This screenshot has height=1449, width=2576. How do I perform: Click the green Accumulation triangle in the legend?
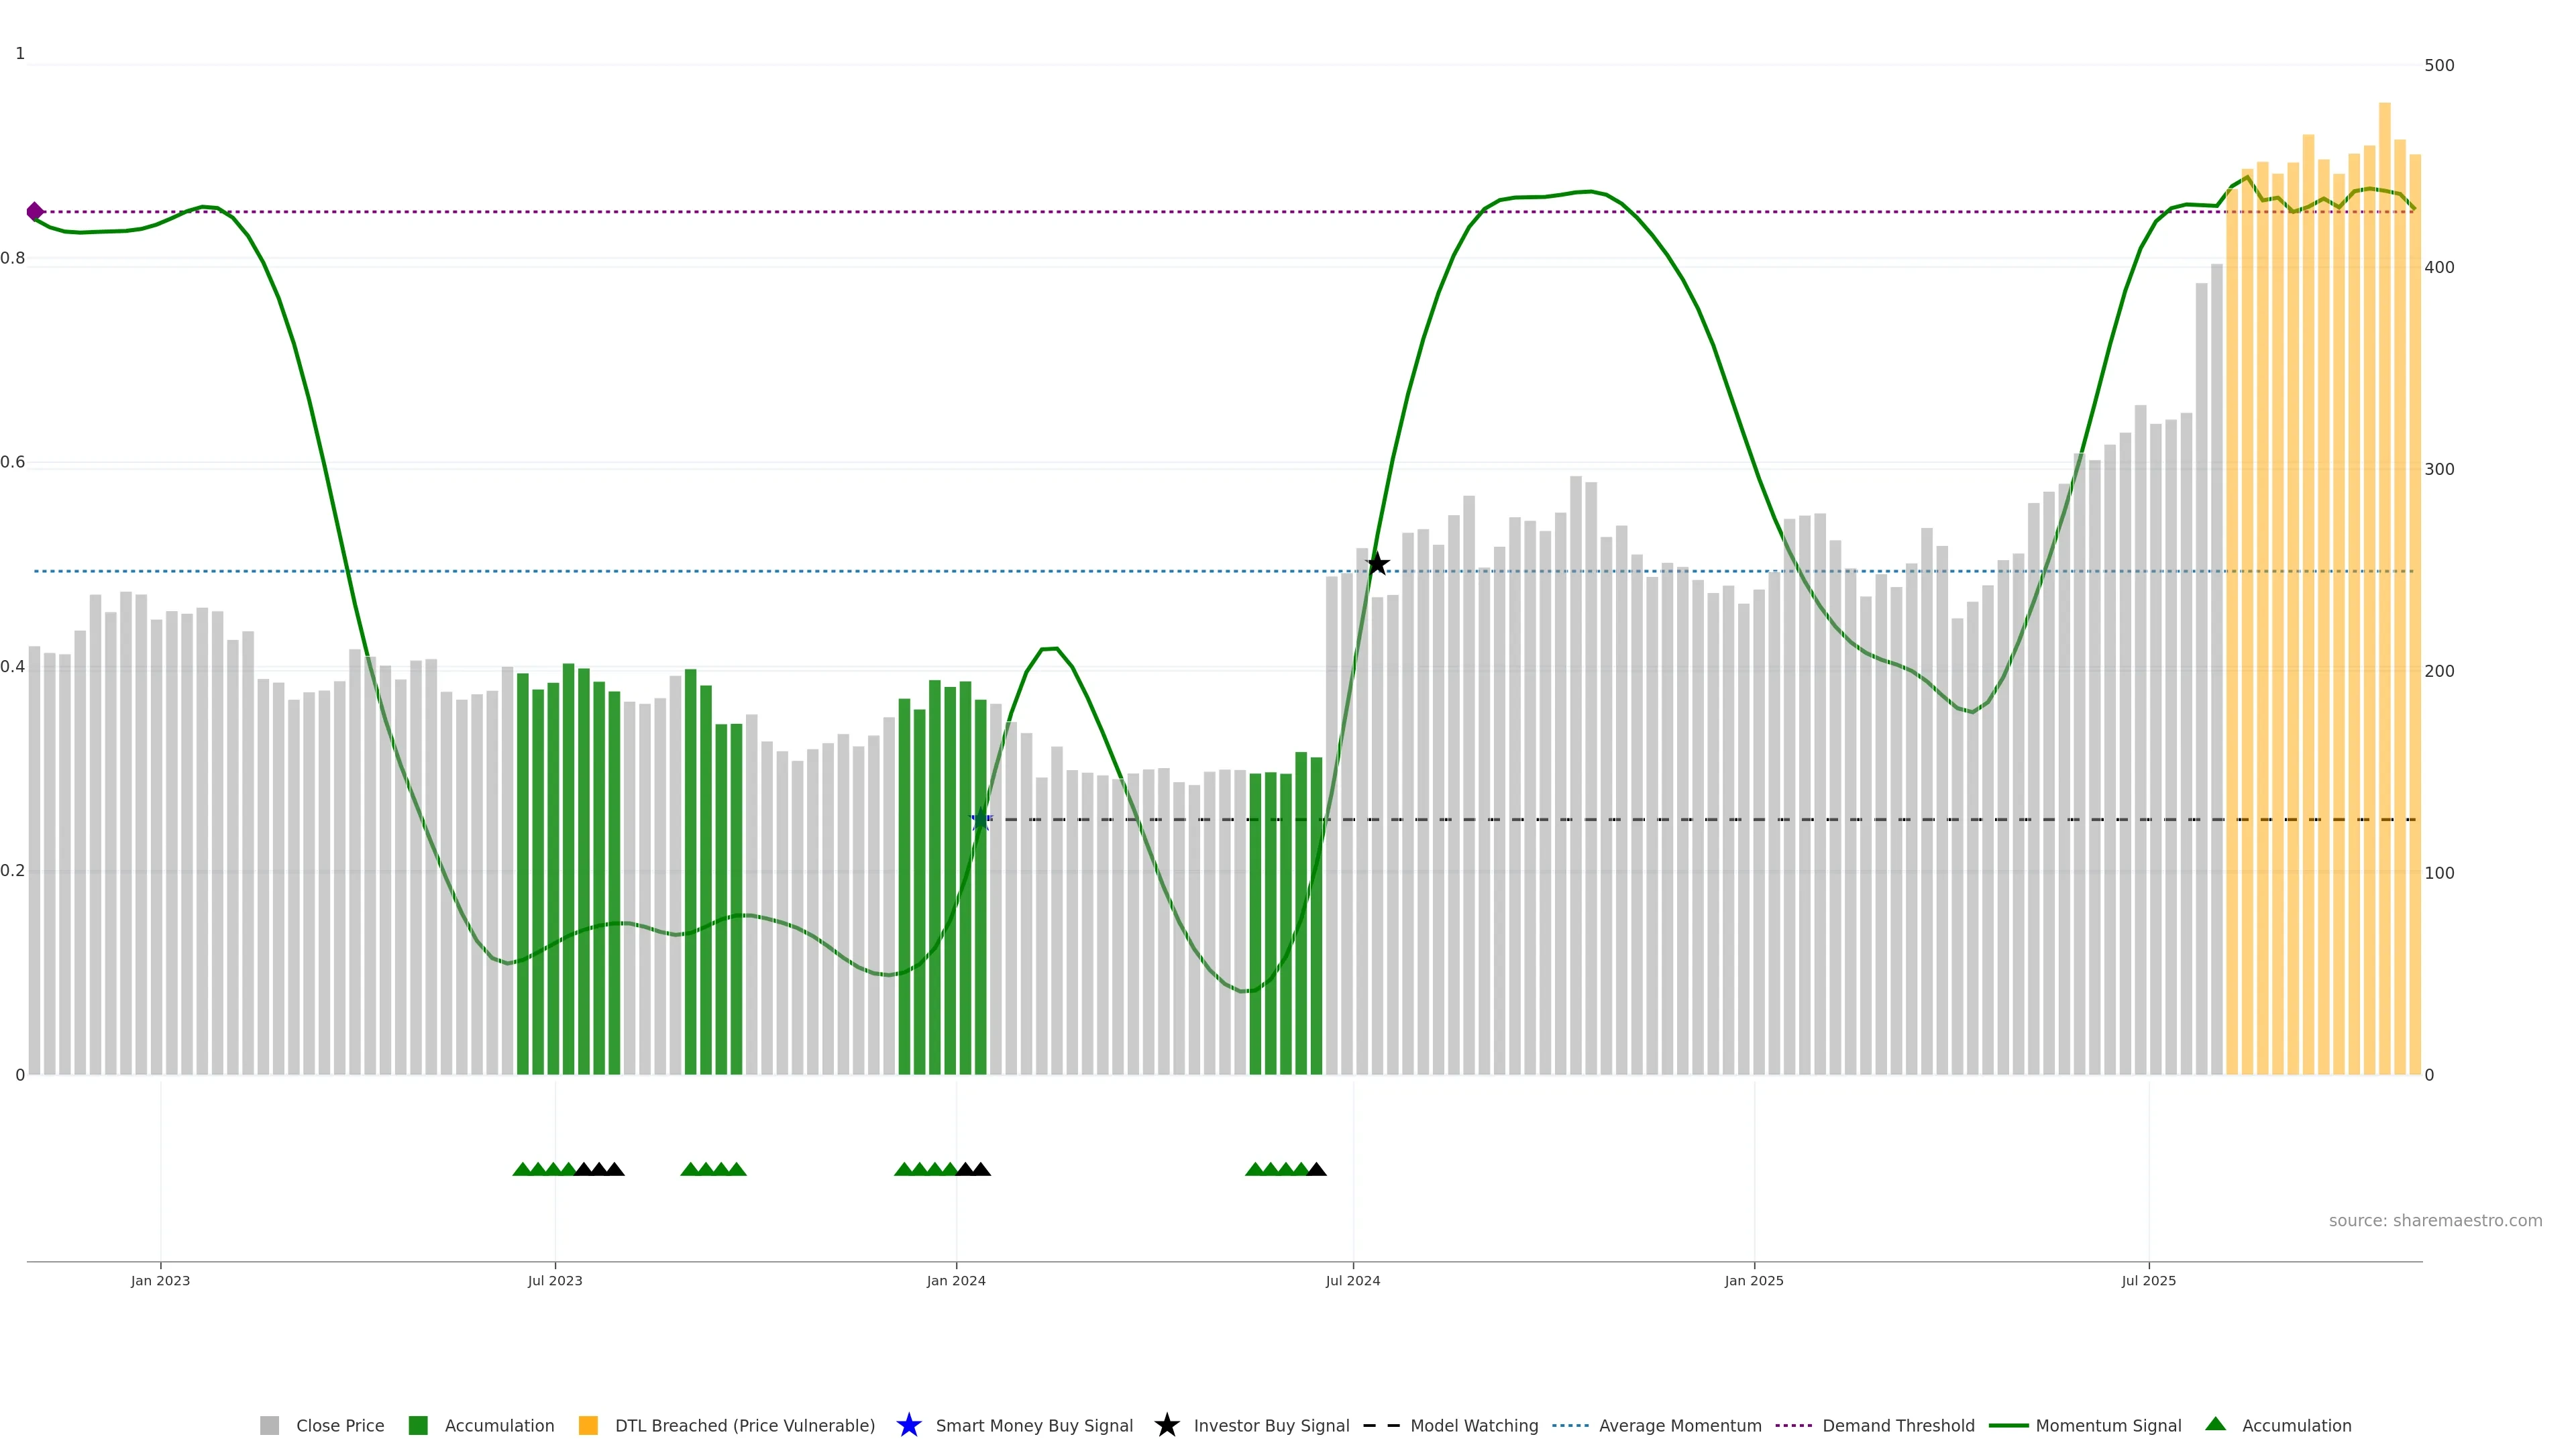[2215, 1424]
